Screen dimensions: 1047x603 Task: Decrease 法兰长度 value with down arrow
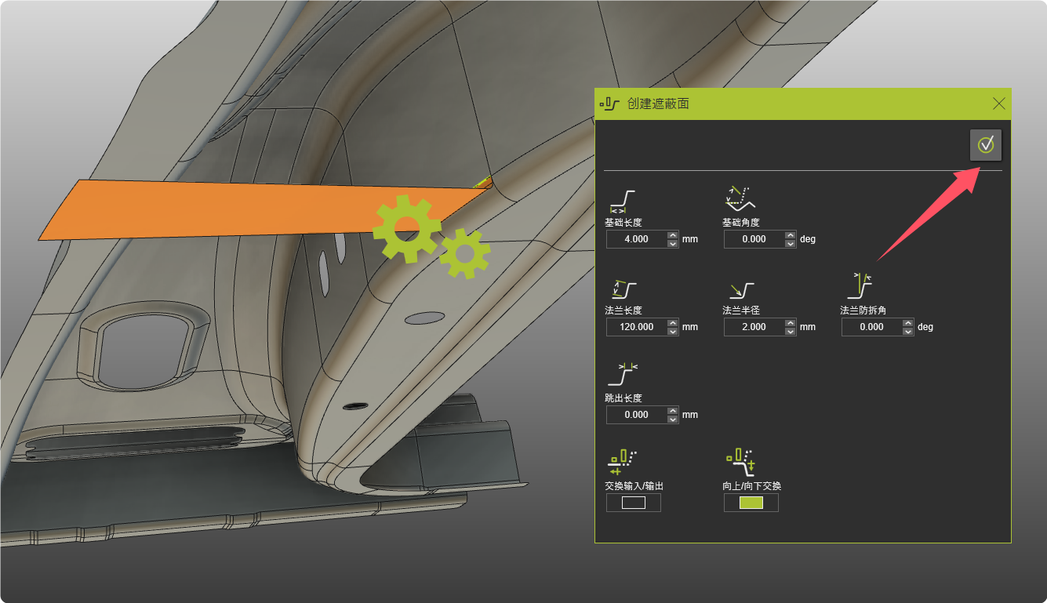tap(672, 332)
